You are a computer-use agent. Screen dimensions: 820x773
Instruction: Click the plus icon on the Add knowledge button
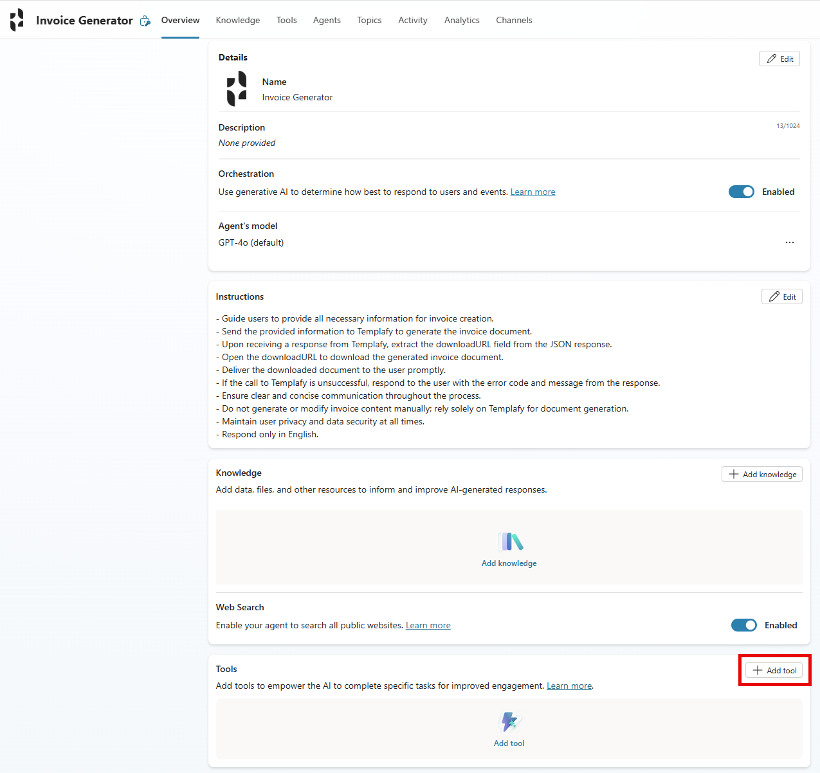pyautogui.click(x=733, y=474)
